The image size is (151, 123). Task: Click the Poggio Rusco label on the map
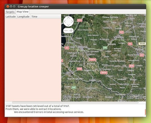coord(91,88)
